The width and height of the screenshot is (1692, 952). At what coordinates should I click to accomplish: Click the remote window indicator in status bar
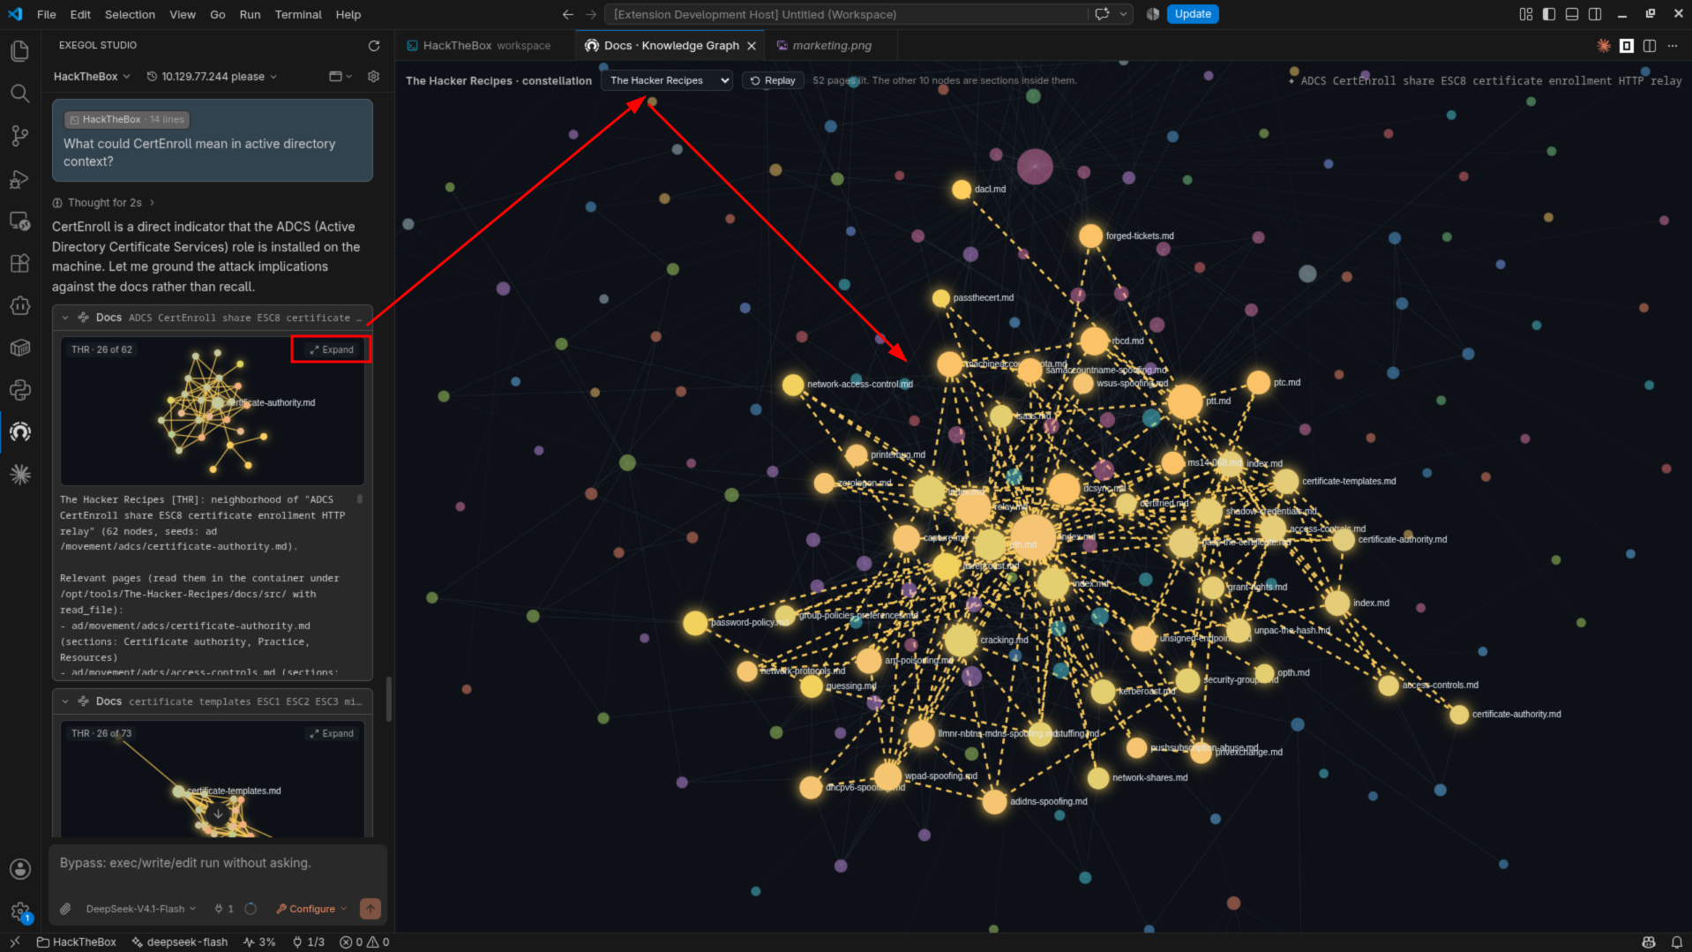(15, 942)
